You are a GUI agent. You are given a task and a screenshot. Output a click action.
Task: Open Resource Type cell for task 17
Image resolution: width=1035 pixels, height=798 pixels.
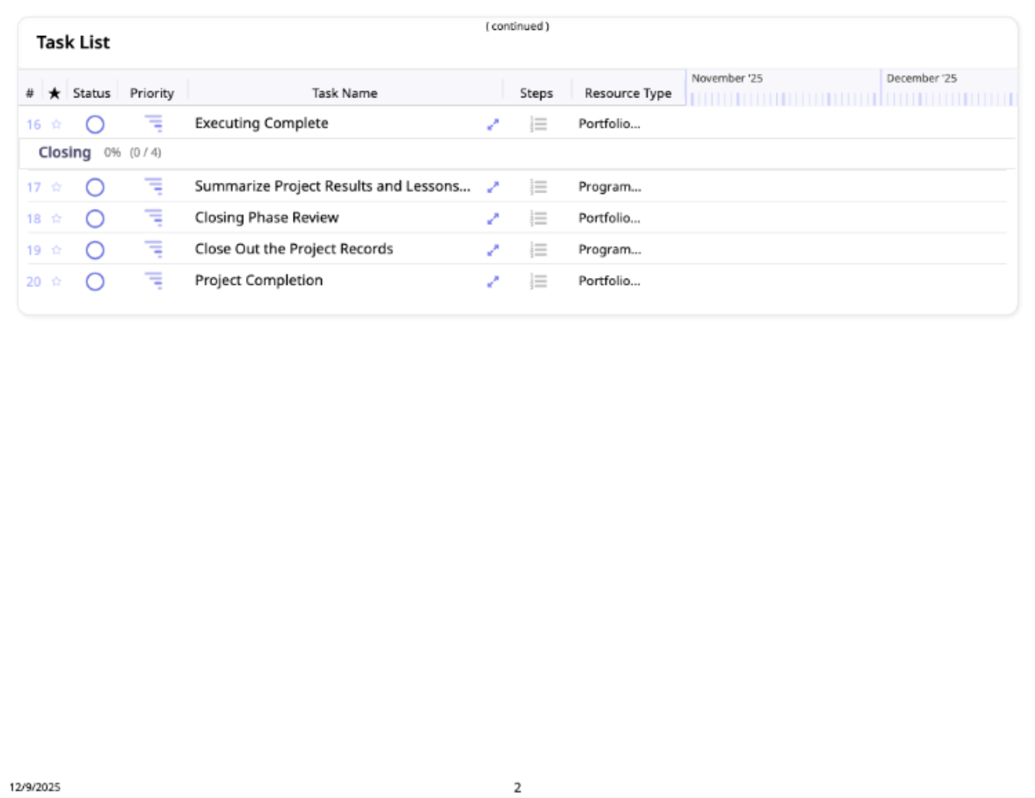(x=609, y=187)
